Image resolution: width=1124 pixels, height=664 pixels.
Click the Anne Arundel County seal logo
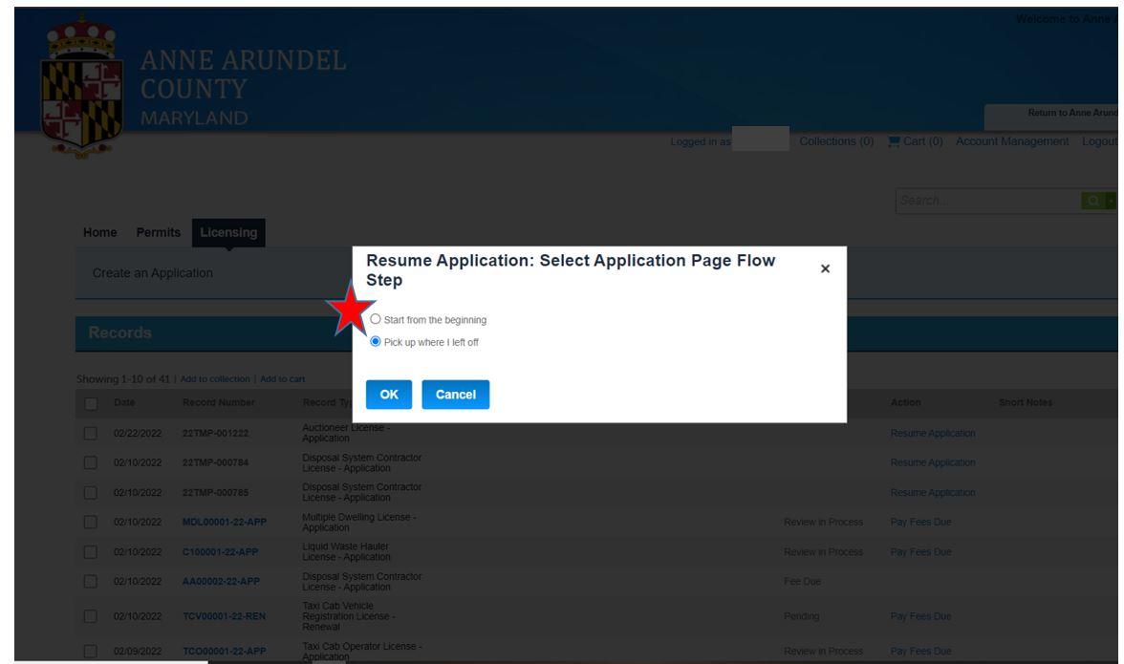[81, 87]
